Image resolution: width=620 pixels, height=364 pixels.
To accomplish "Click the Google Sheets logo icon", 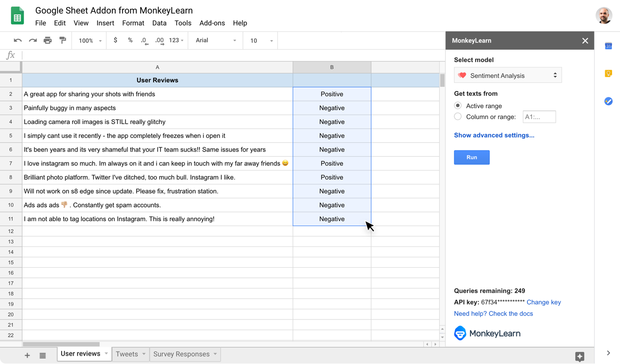I will coord(17,15).
